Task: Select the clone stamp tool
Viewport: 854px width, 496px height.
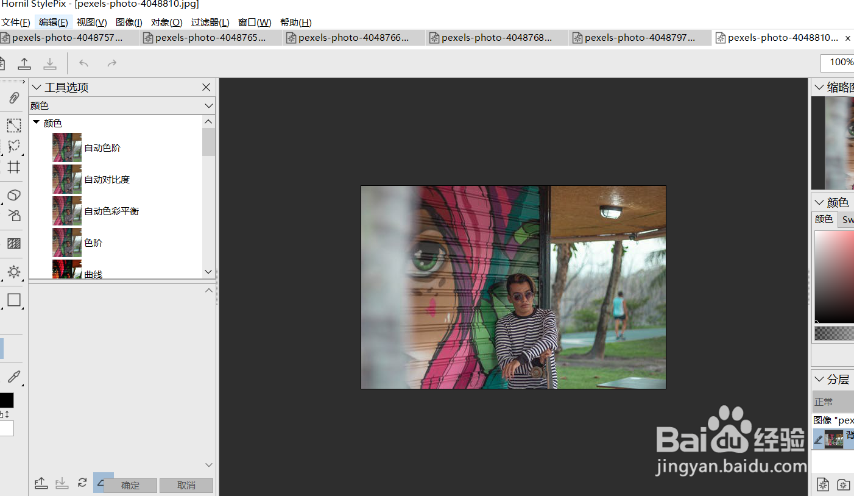Action: tap(14, 215)
